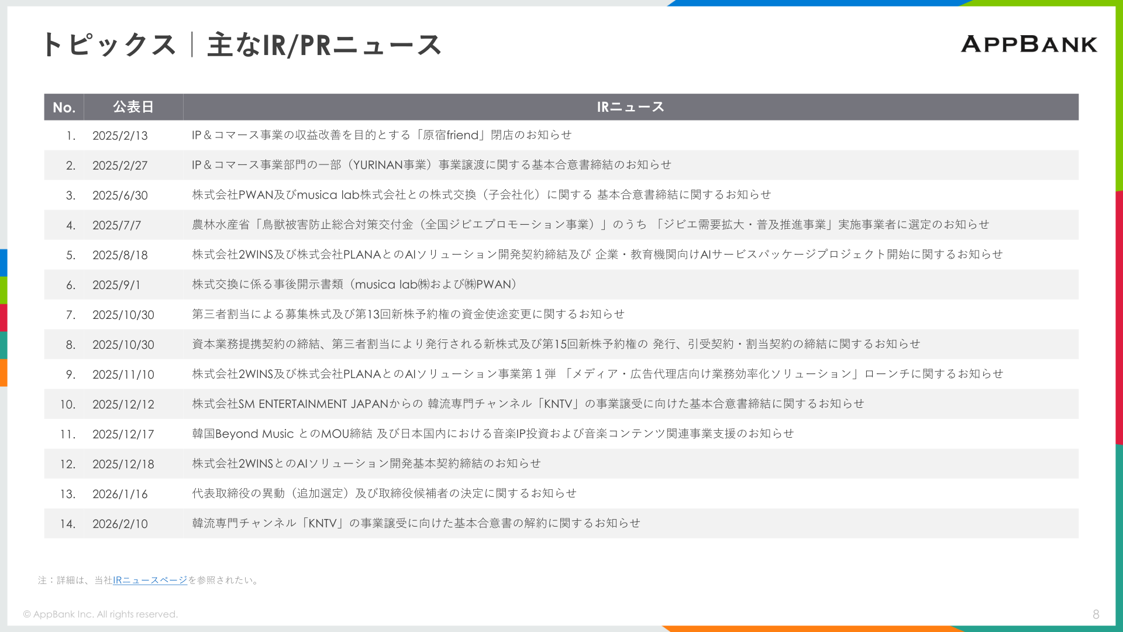The height and width of the screenshot is (632, 1123).
Task: Select the date 2025/9/1
Action: 116,285
